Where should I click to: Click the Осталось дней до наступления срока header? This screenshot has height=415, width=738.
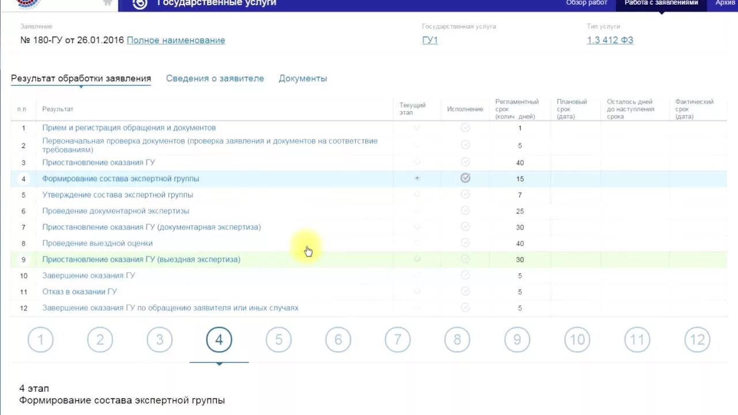[x=631, y=109]
